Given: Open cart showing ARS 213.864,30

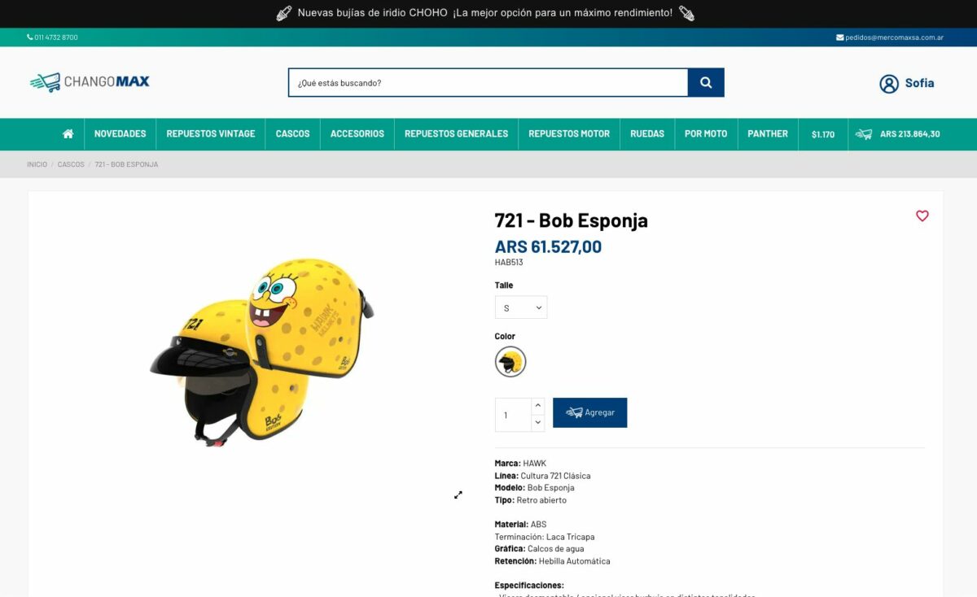Looking at the screenshot, I should coord(898,134).
